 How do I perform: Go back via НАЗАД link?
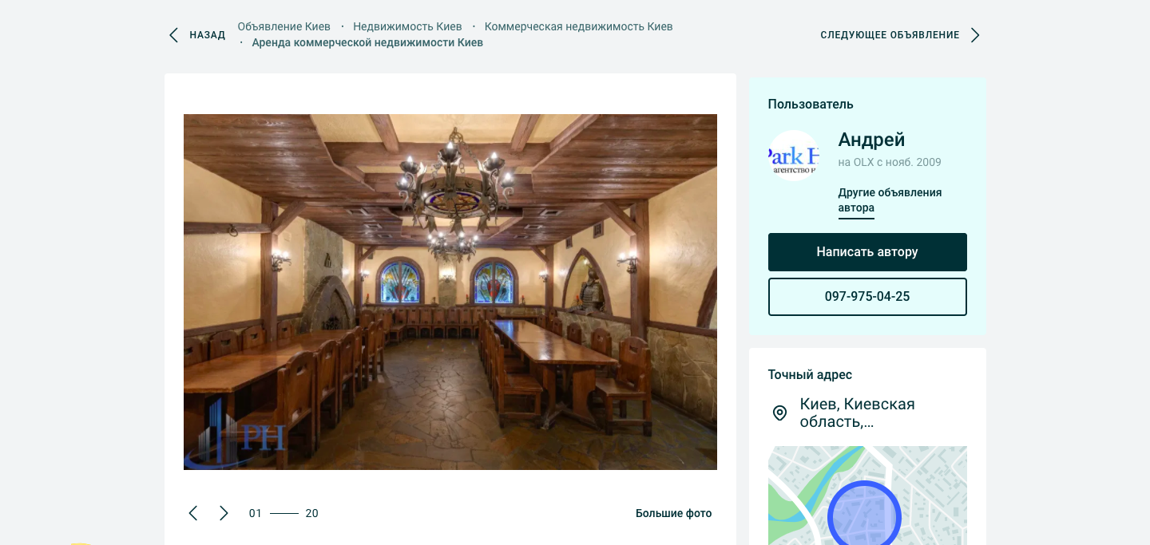pyautogui.click(x=208, y=35)
